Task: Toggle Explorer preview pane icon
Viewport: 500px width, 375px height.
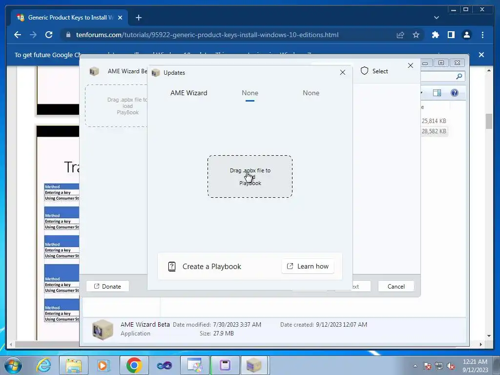Action: pos(437,93)
